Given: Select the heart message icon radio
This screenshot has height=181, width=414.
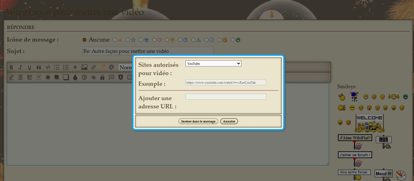Looking at the screenshot, I should pos(154,40).
